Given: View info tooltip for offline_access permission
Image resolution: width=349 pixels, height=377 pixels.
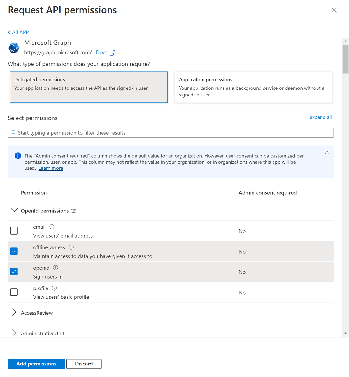Looking at the screenshot, I should click(71, 247).
